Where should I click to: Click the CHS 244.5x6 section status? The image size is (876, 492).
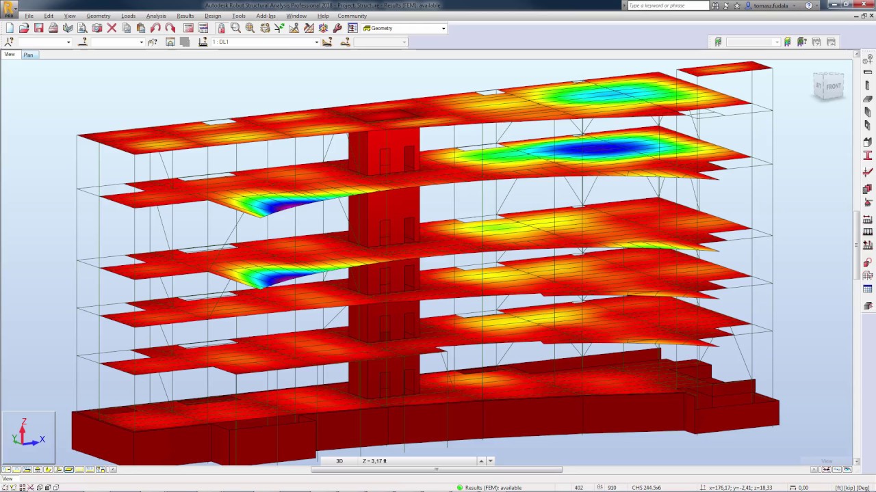[x=646, y=488]
